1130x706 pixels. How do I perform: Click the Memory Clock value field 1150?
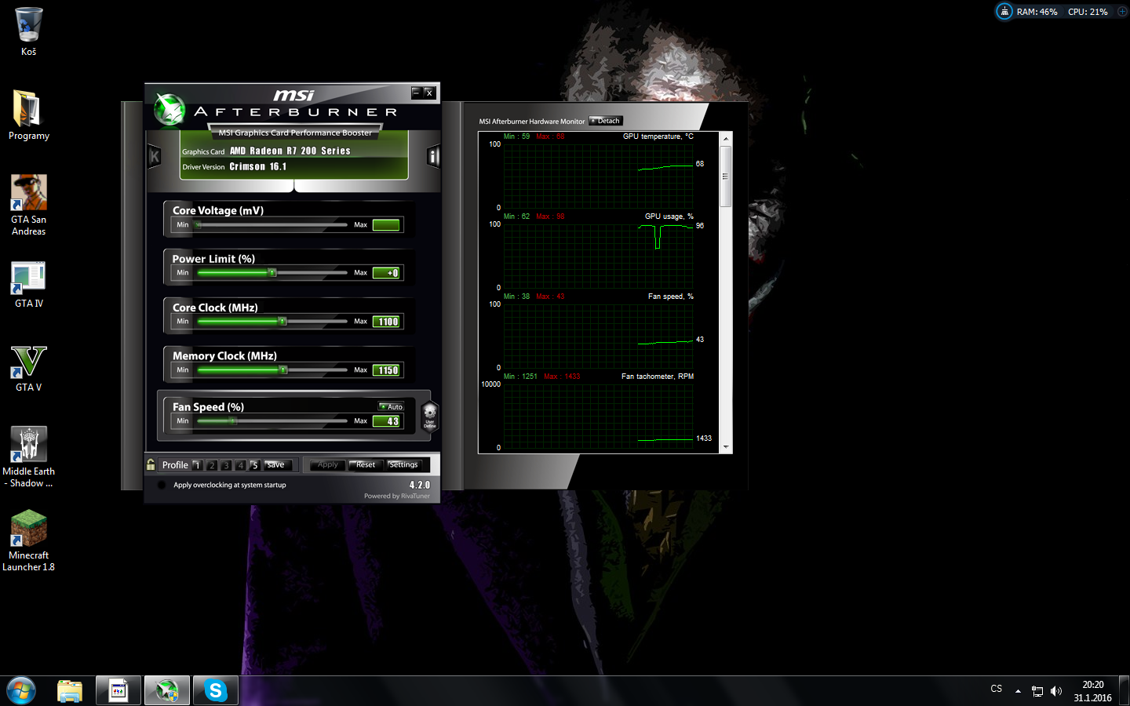(386, 370)
